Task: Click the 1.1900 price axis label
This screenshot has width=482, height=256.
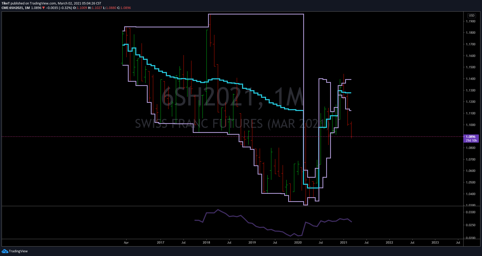Action: 471,21
